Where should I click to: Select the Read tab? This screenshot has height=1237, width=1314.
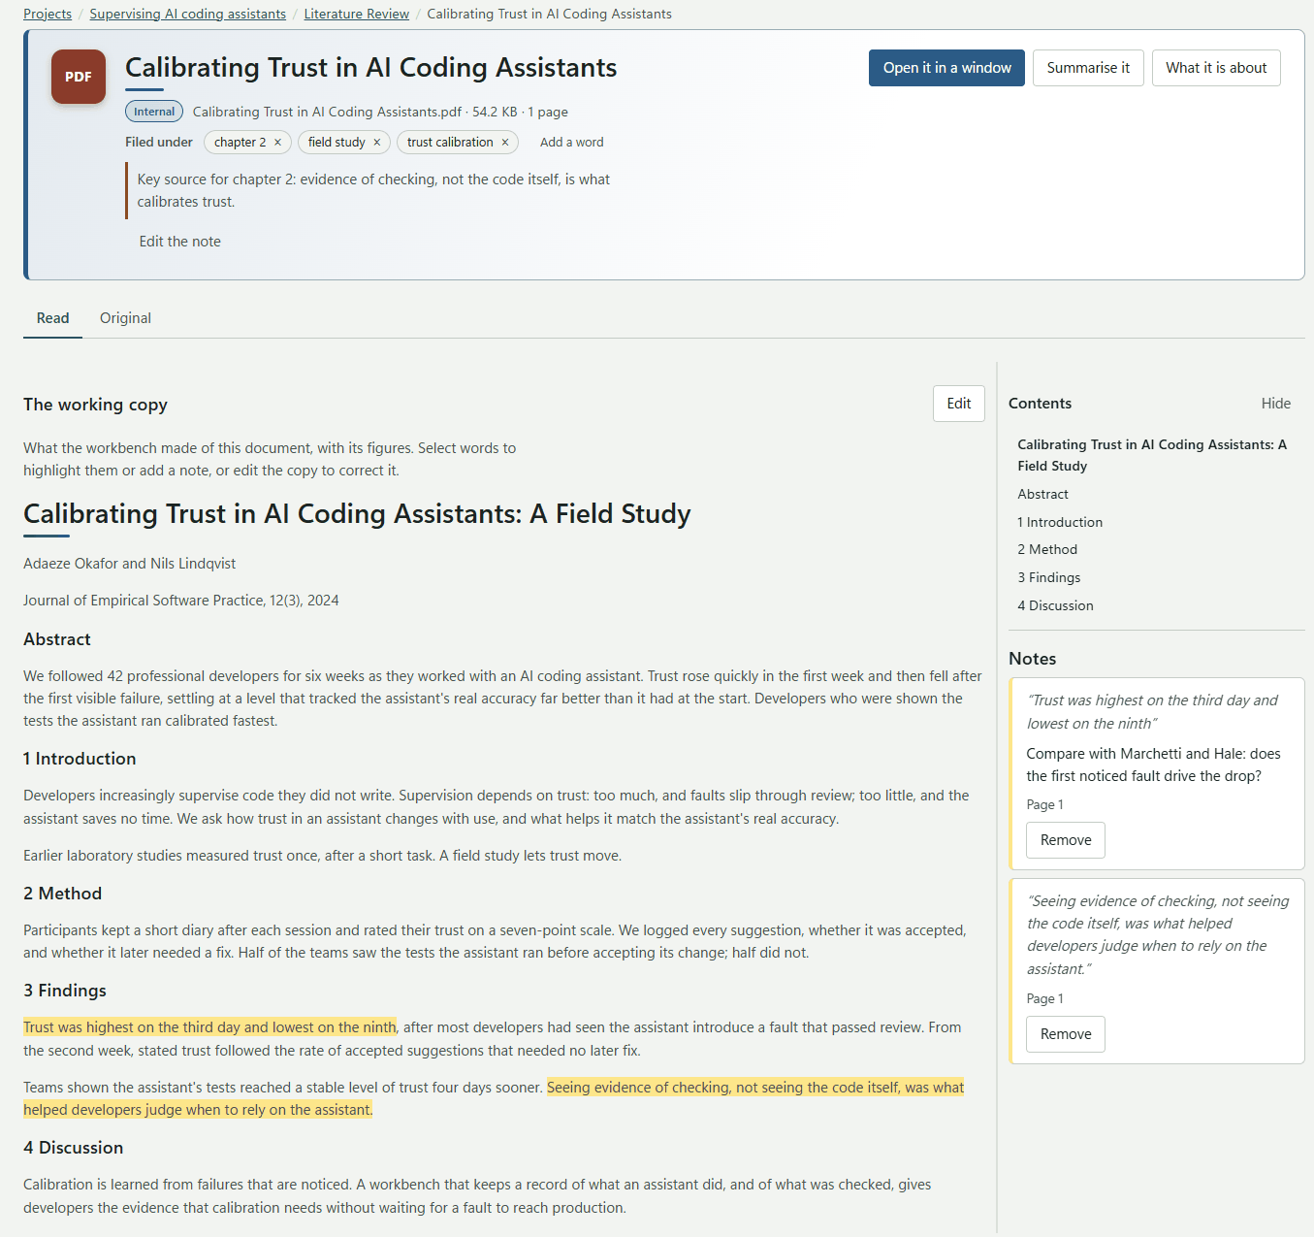click(52, 318)
